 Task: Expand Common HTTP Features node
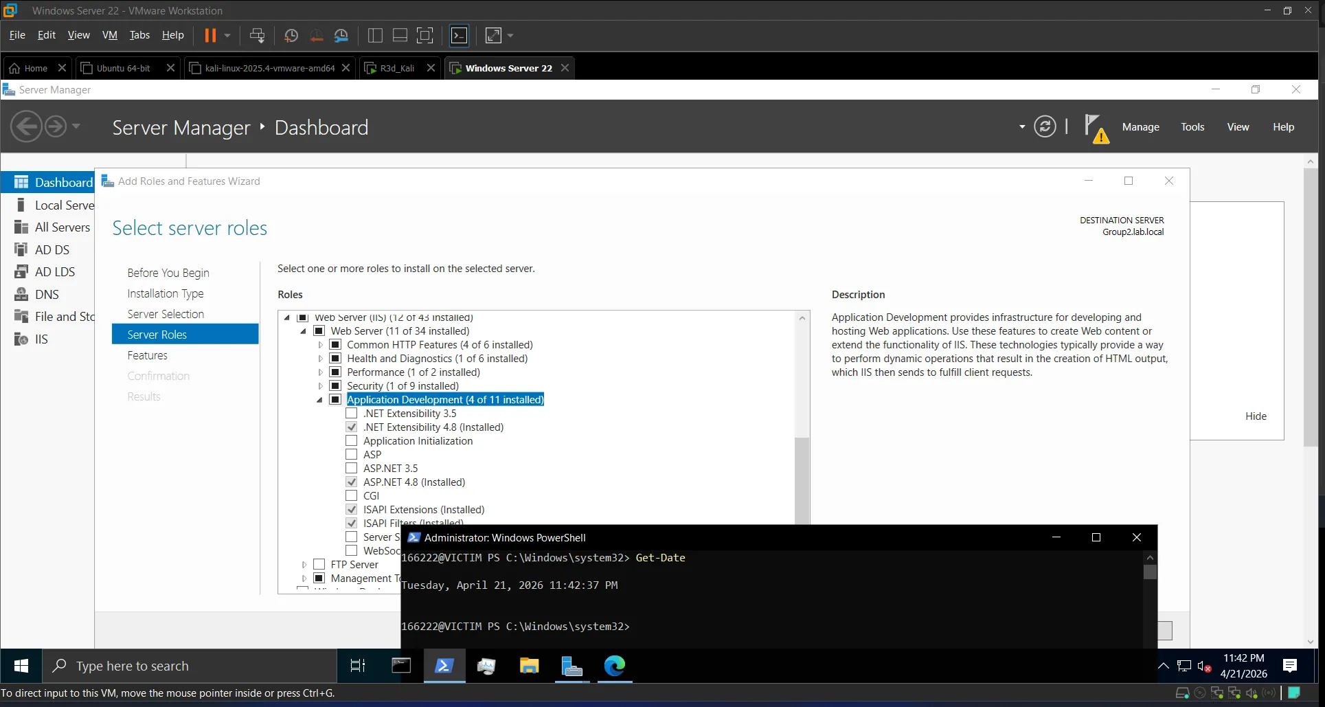click(320, 345)
